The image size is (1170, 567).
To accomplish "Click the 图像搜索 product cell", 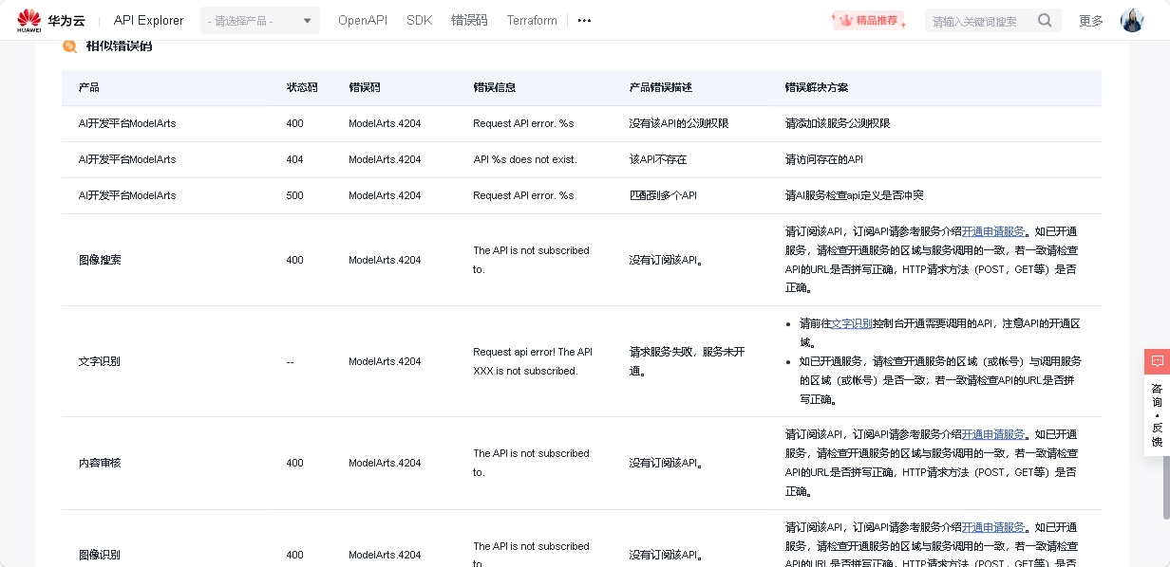I will point(100,260).
